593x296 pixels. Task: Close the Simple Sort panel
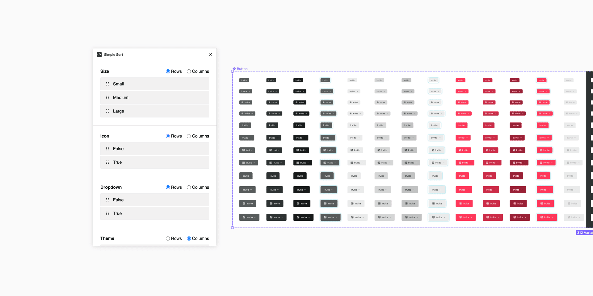click(210, 55)
